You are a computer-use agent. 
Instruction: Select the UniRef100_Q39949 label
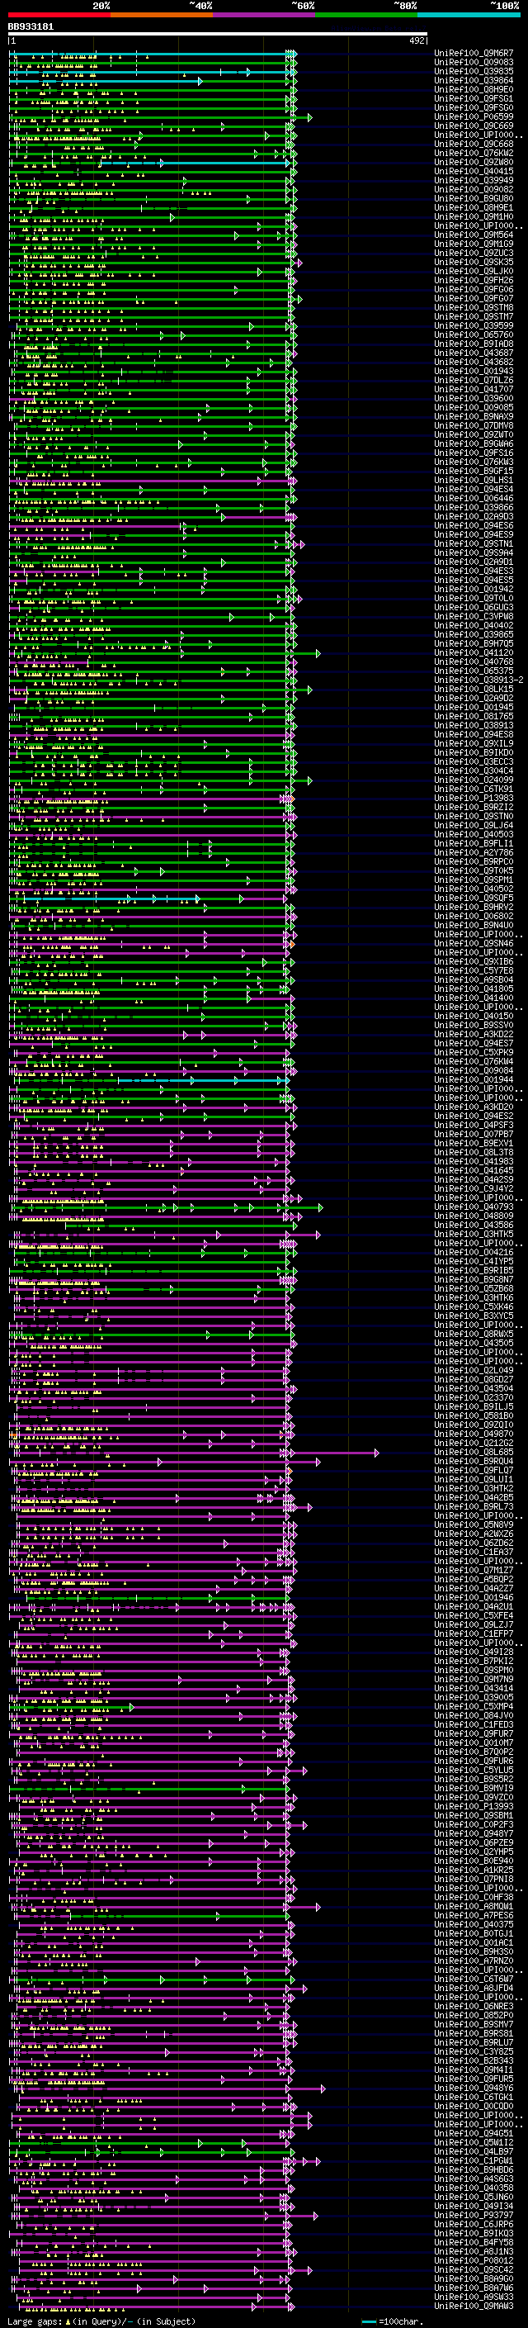point(474,181)
